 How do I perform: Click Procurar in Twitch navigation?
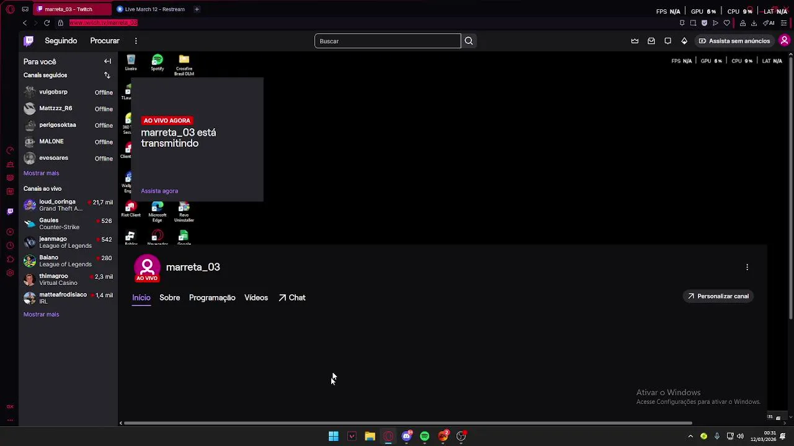pyautogui.click(x=105, y=41)
